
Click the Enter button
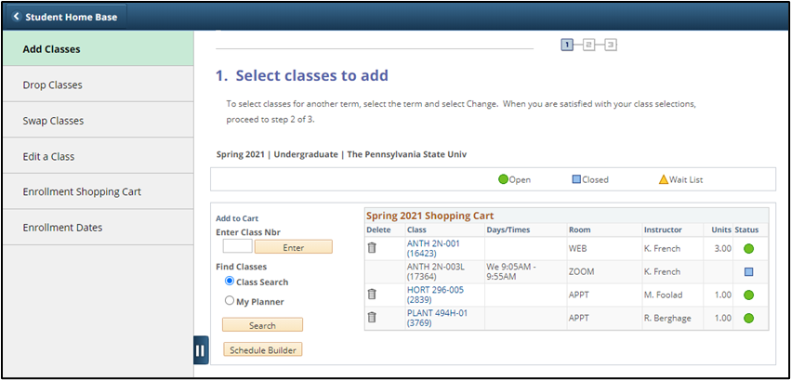point(294,247)
